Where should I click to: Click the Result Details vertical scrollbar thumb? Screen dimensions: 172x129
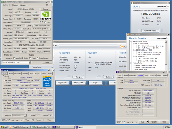click(166, 53)
